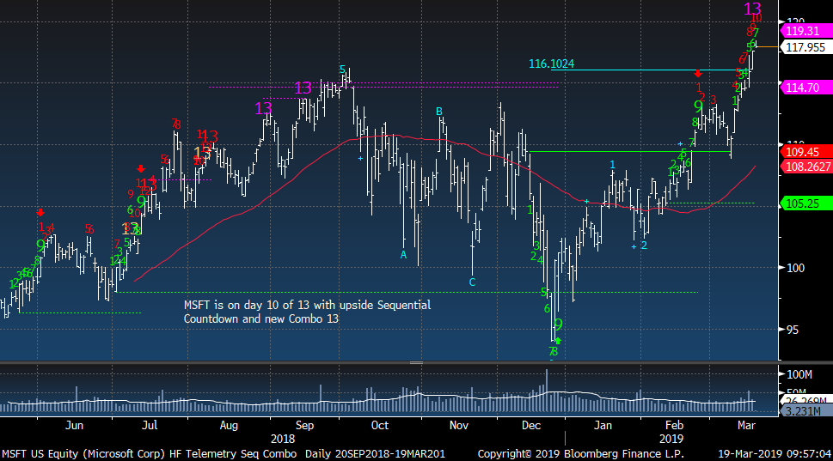Click the green up arrow at December low
Image resolution: width=833 pixels, height=461 pixels.
point(558,340)
